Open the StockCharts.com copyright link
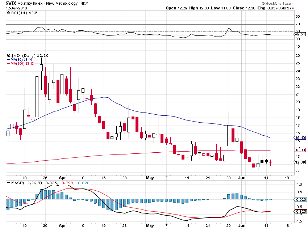The height and width of the screenshot is (229, 308). (x=278, y=3)
